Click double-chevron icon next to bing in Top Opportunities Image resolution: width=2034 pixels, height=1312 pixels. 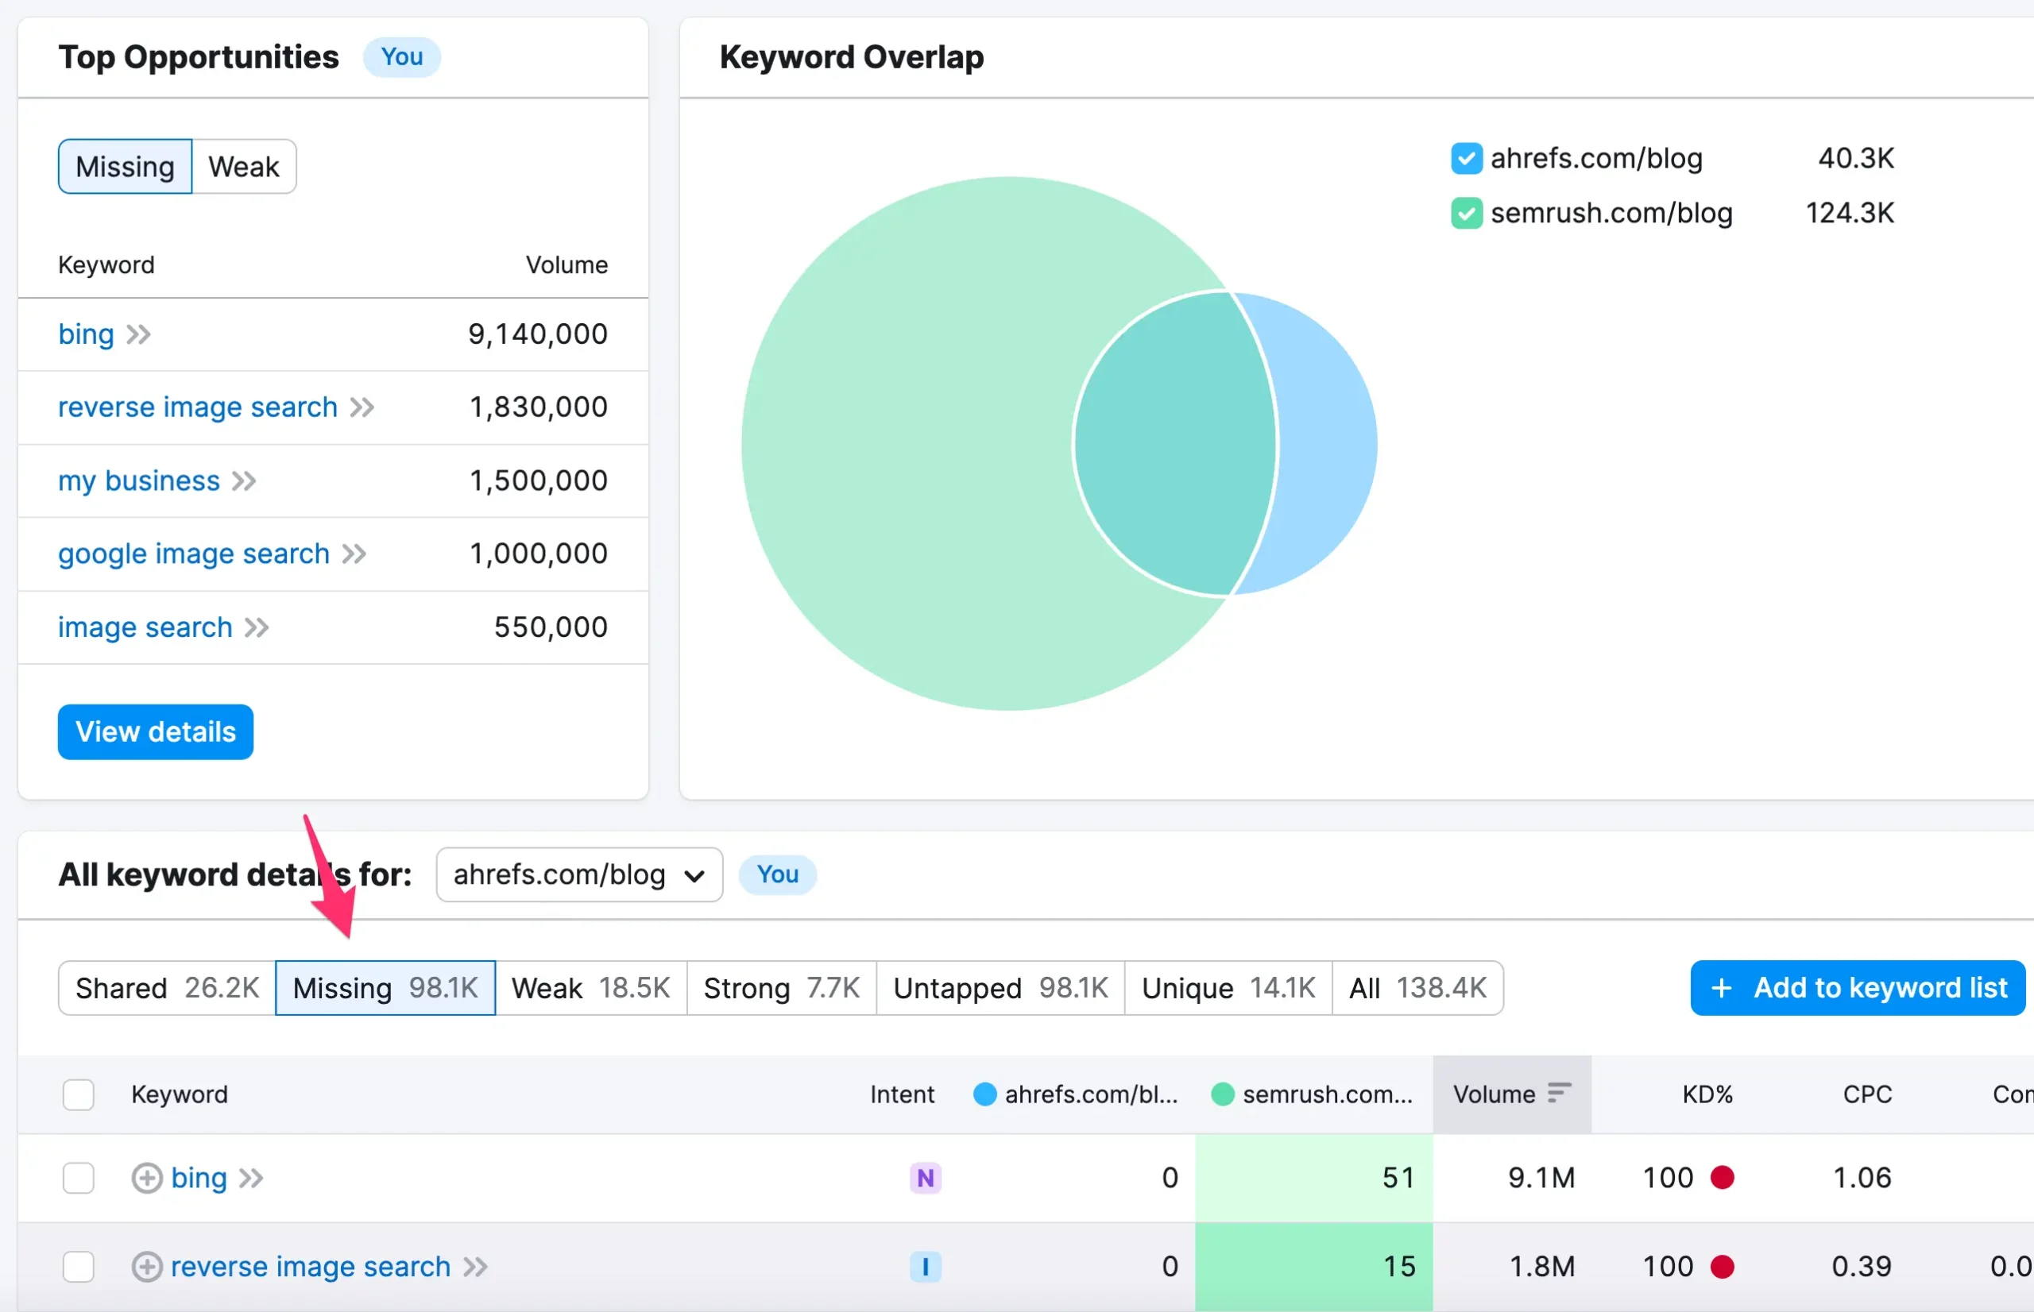(139, 334)
